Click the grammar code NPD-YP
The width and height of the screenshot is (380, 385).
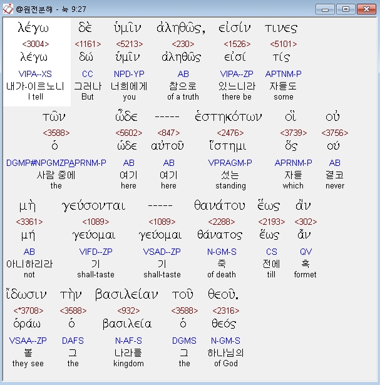pos(129,74)
